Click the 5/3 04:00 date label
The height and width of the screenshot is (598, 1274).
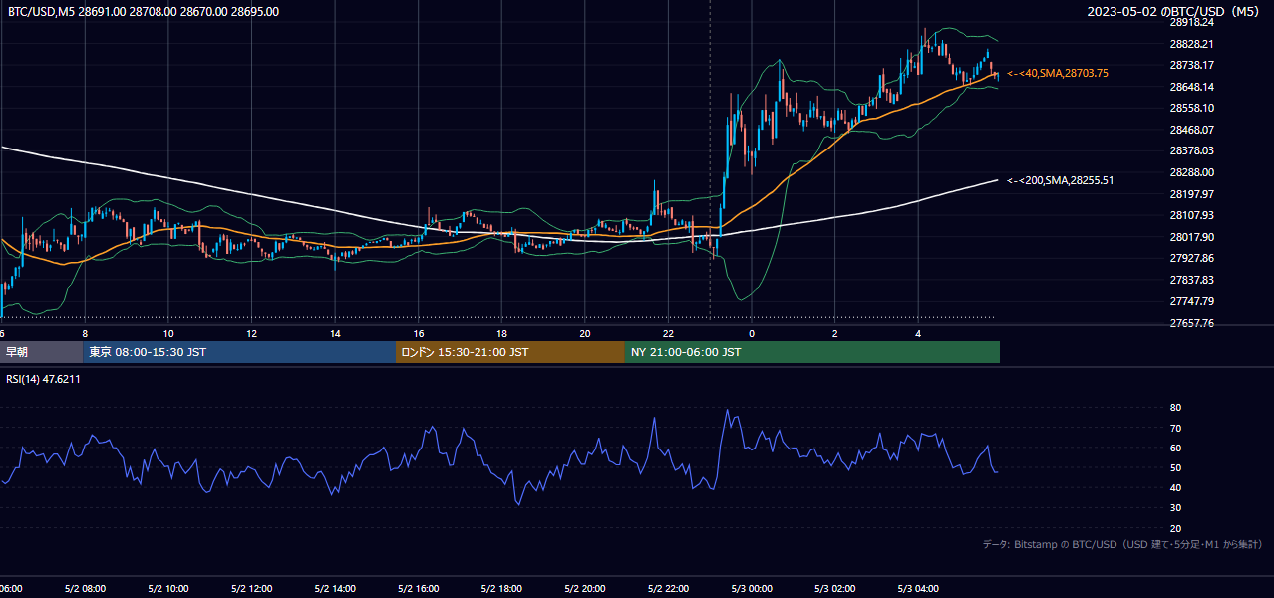pyautogui.click(x=918, y=589)
